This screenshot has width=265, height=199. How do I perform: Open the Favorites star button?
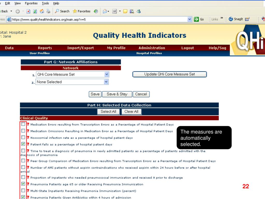click(x=82, y=11)
